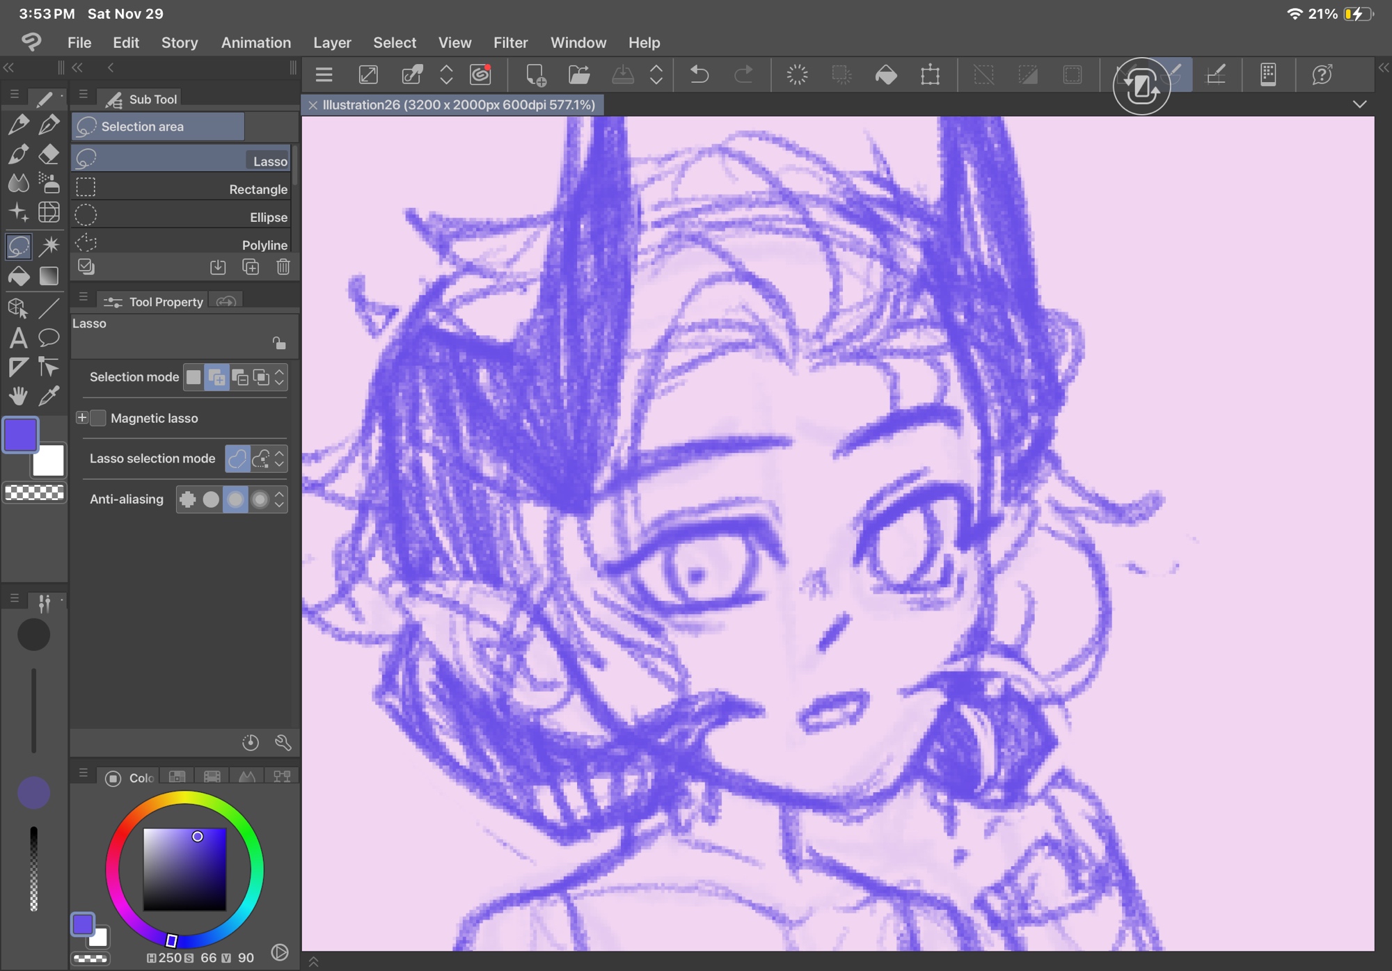Expand the Magnetic lasso plus options
This screenshot has height=971, width=1392.
click(x=81, y=418)
